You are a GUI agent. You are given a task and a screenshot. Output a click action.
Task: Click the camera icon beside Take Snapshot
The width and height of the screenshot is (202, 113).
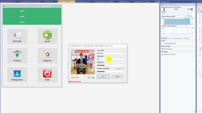click(x=163, y=49)
